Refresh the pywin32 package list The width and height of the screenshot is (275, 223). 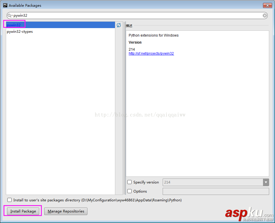[x=119, y=25]
